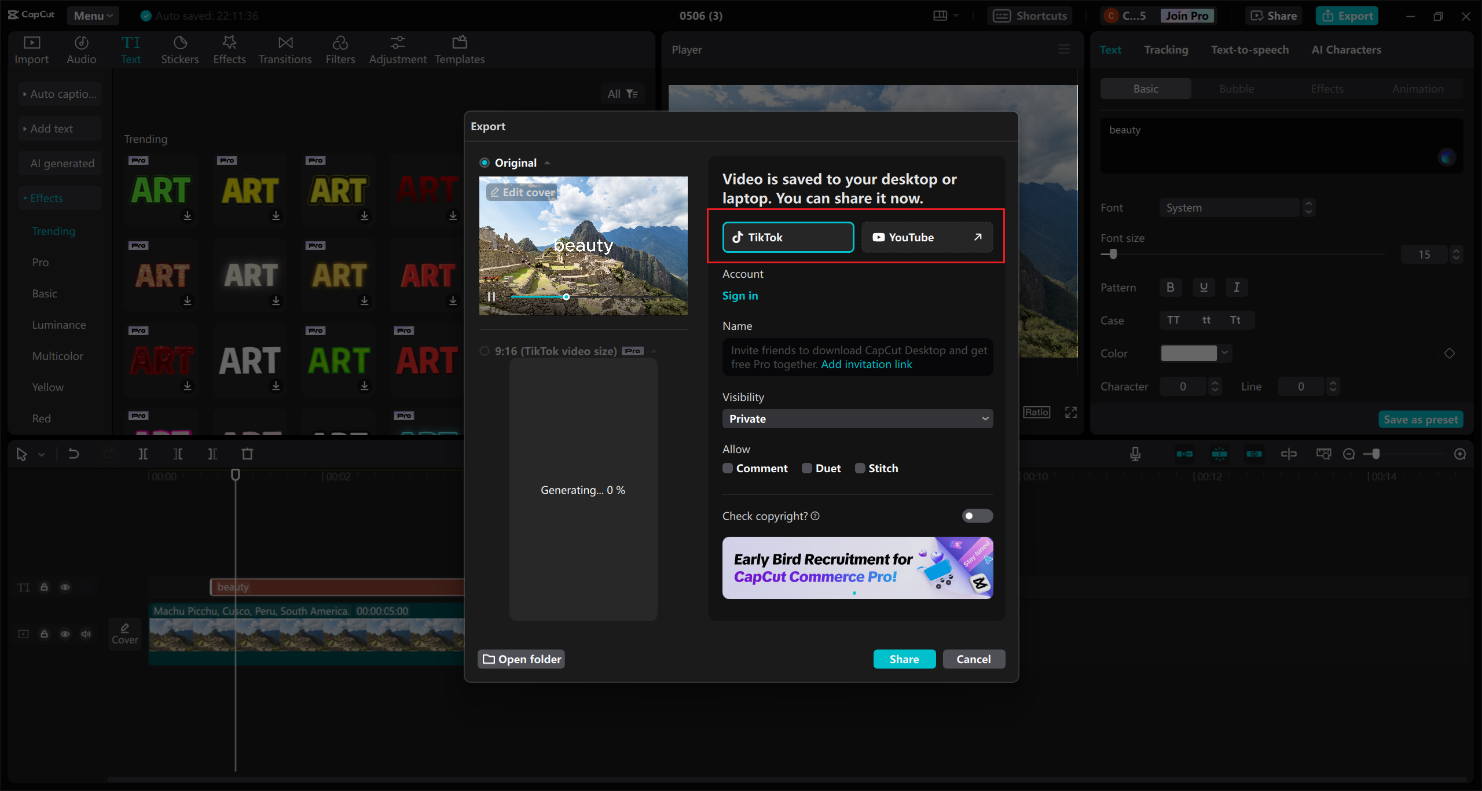This screenshot has width=1482, height=791.
Task: Check the Duet option
Action: click(x=807, y=468)
